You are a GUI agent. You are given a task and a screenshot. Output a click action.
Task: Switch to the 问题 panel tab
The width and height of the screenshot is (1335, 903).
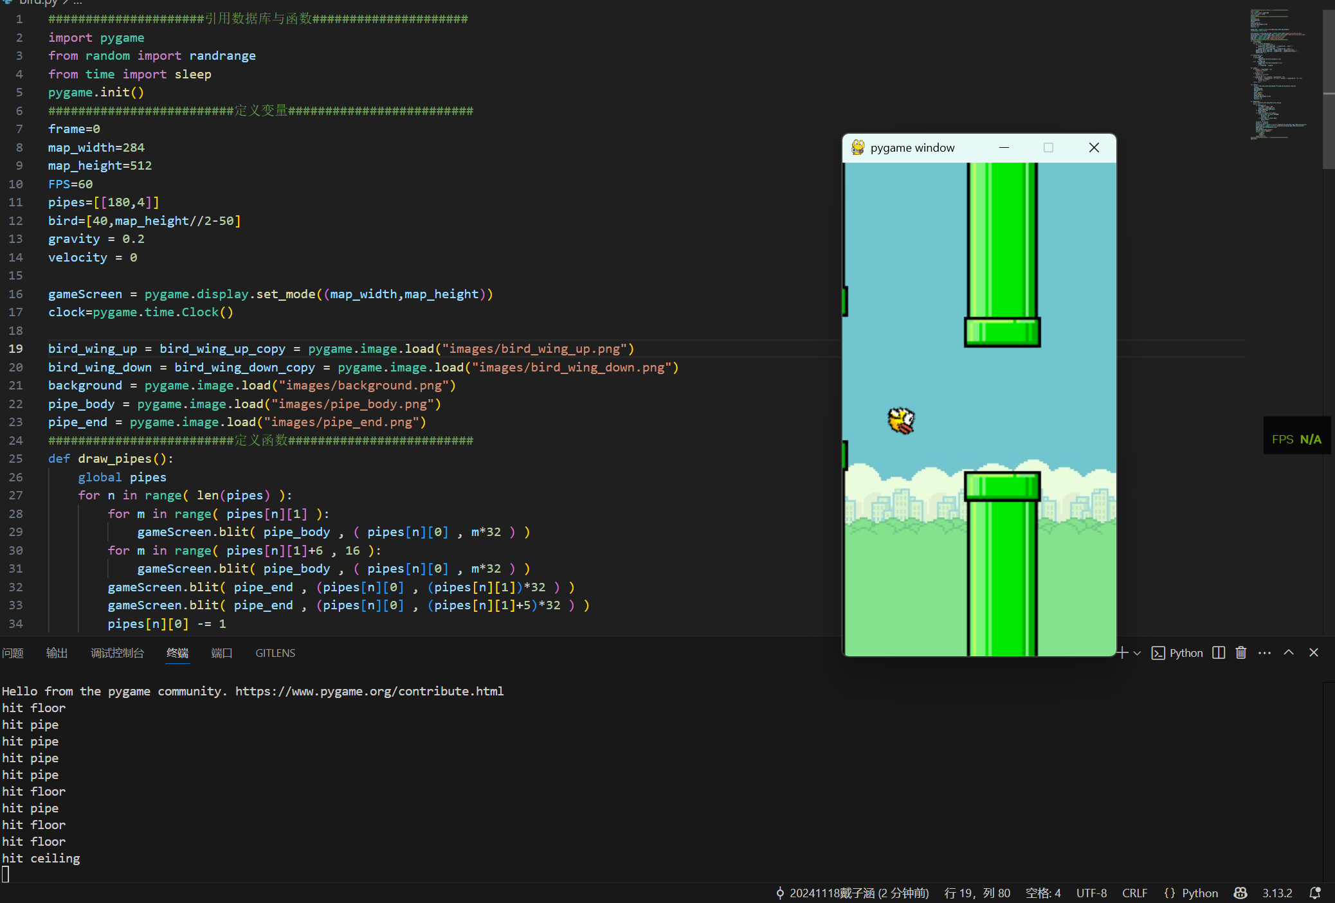pos(13,653)
